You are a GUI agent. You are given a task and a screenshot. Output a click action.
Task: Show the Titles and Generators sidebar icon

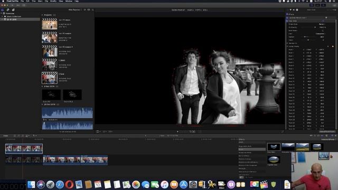pyautogui.click(x=13, y=9)
